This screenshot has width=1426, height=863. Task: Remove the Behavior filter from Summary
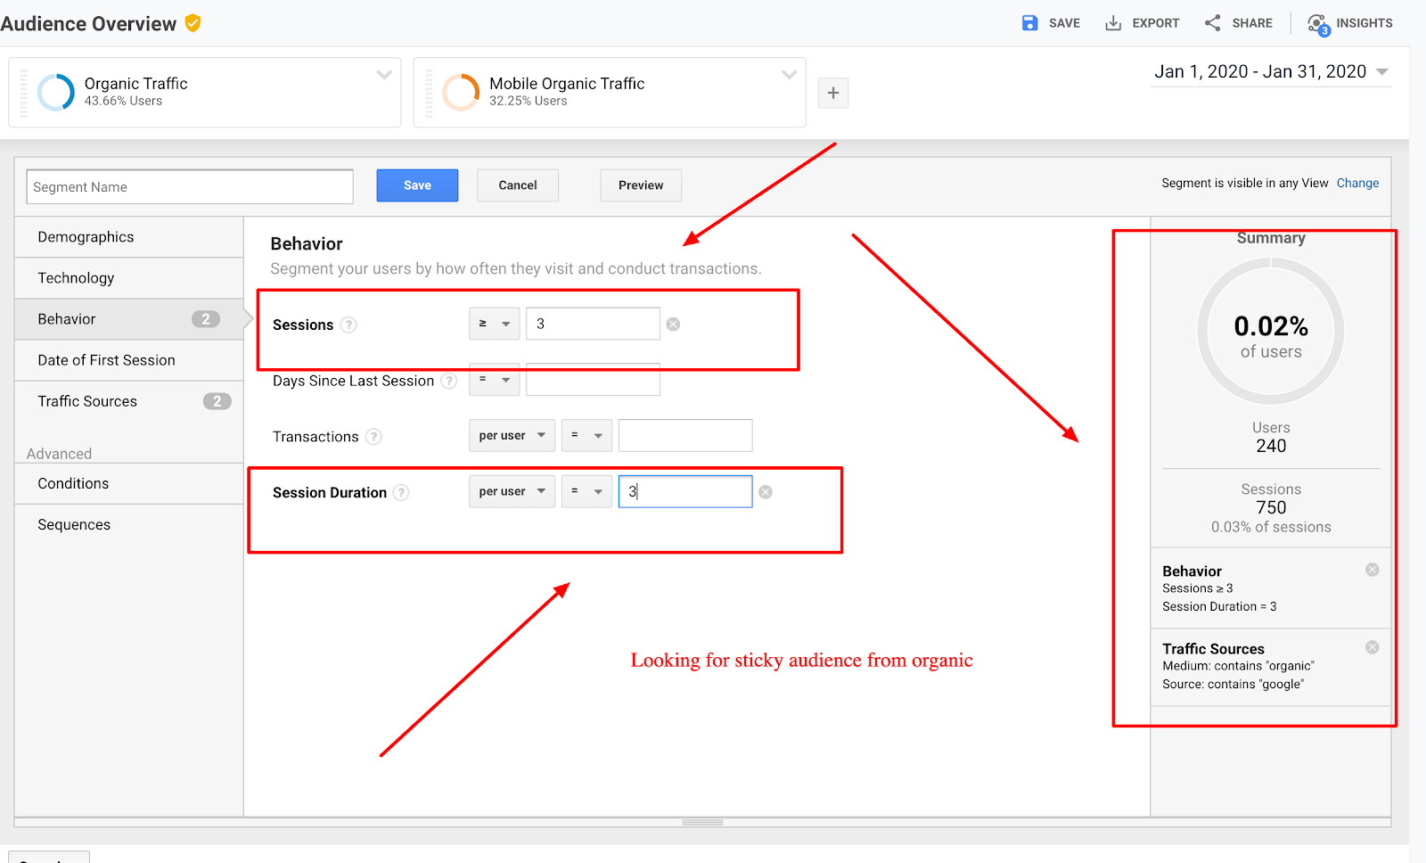click(x=1373, y=570)
